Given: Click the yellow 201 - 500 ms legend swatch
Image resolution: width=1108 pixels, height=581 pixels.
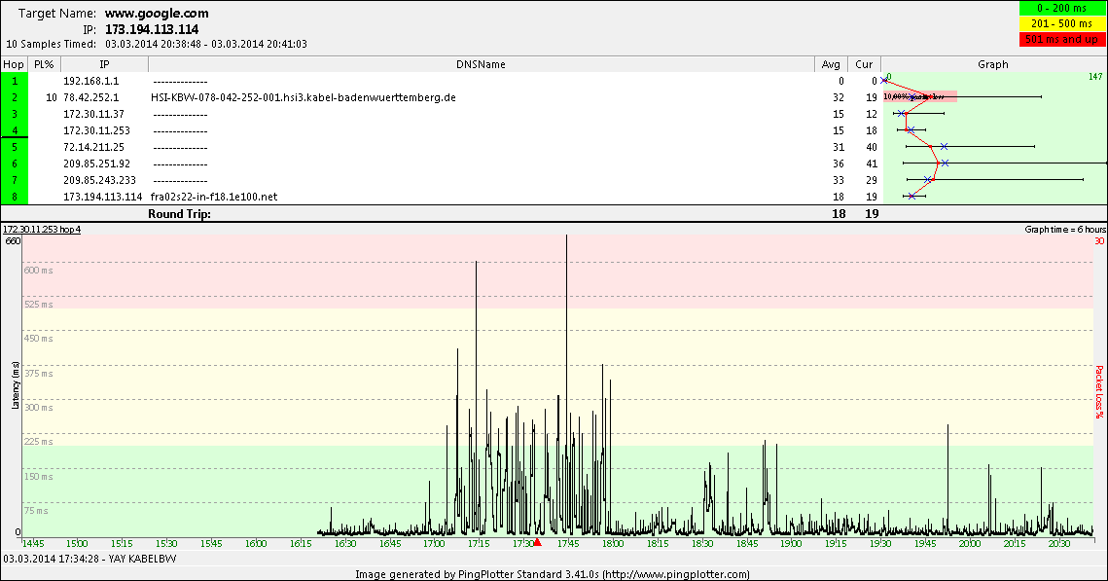Looking at the screenshot, I should [x=1061, y=23].
